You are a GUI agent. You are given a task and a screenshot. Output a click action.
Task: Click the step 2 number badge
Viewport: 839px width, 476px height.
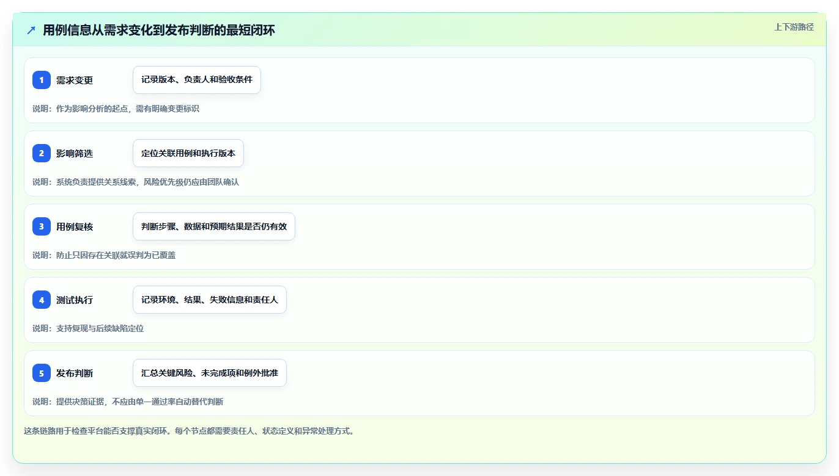[x=42, y=153]
